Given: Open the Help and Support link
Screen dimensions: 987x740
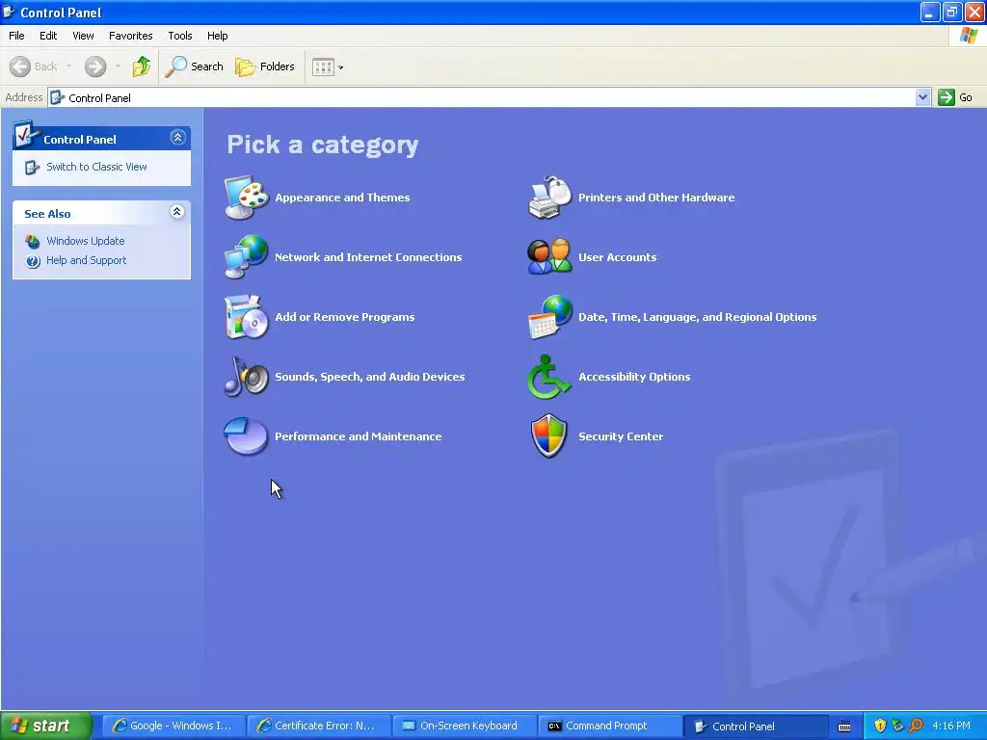Looking at the screenshot, I should pos(86,260).
